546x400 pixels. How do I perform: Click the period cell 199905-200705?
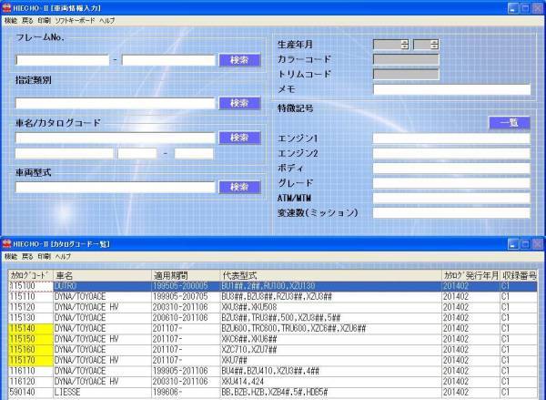186,297
